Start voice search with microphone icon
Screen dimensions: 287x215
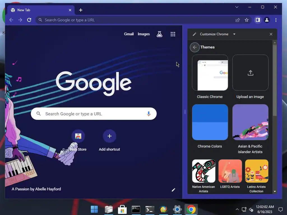[x=149, y=114]
